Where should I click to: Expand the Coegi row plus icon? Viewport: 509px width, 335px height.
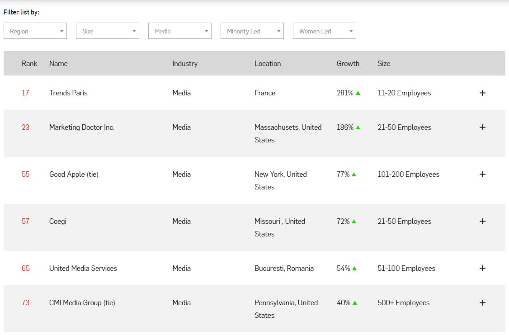tap(482, 222)
